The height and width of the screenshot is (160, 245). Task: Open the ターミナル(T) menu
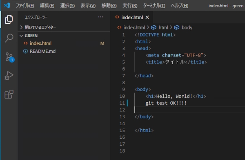[154, 6]
